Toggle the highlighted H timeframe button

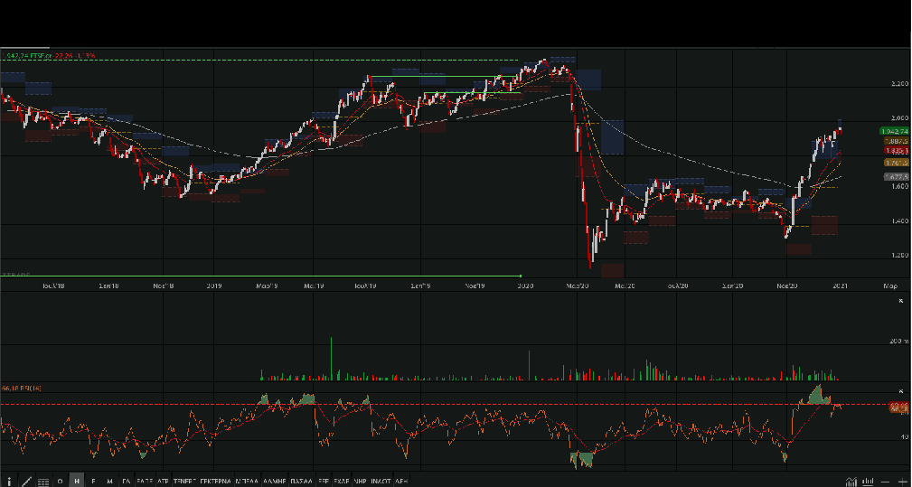pos(77,481)
